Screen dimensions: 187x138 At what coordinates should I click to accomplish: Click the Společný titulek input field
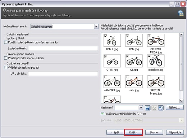63,49
